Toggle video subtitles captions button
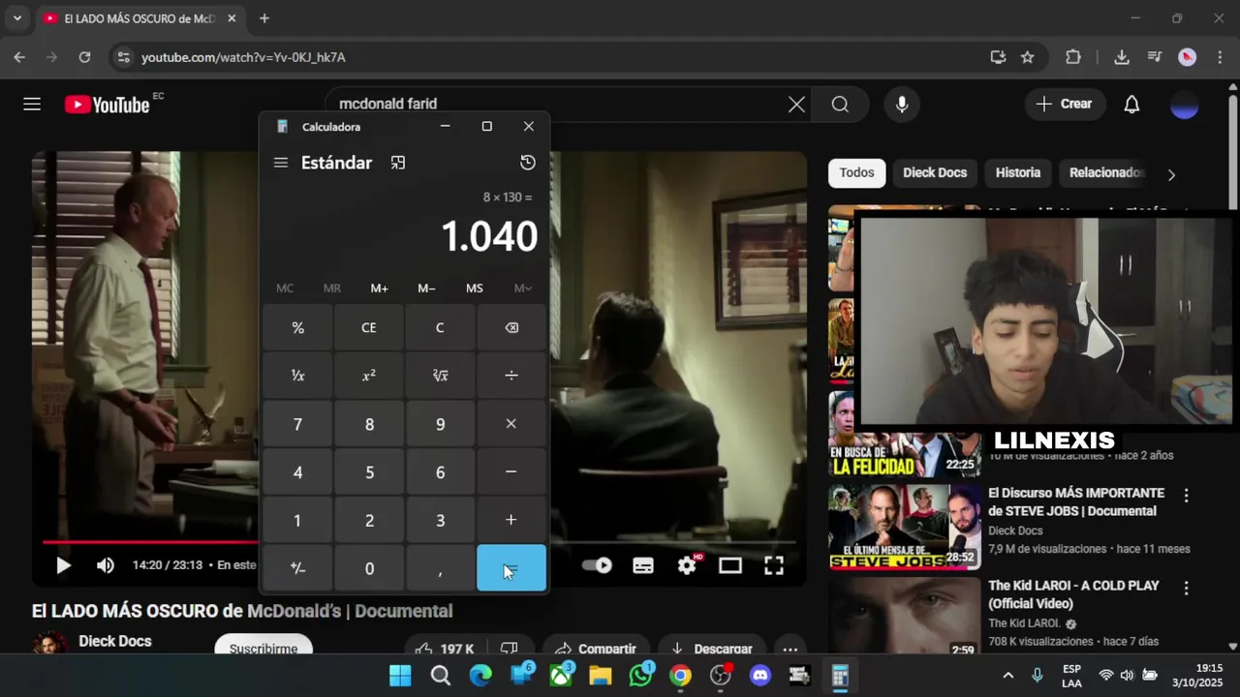This screenshot has height=697, width=1240. (x=643, y=565)
